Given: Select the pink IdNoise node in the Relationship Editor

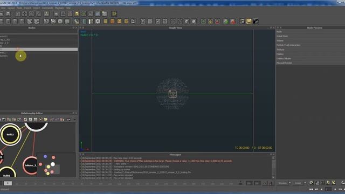Looking at the screenshot, I should click(x=30, y=165).
